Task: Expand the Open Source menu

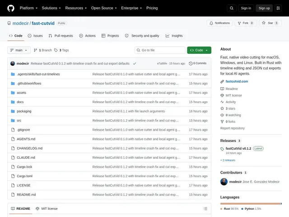Action: (104, 8)
